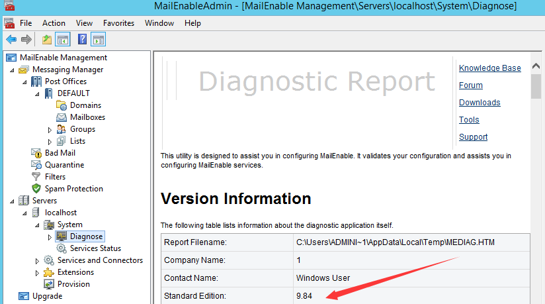Click the Bad Mail warning icon

click(36, 153)
